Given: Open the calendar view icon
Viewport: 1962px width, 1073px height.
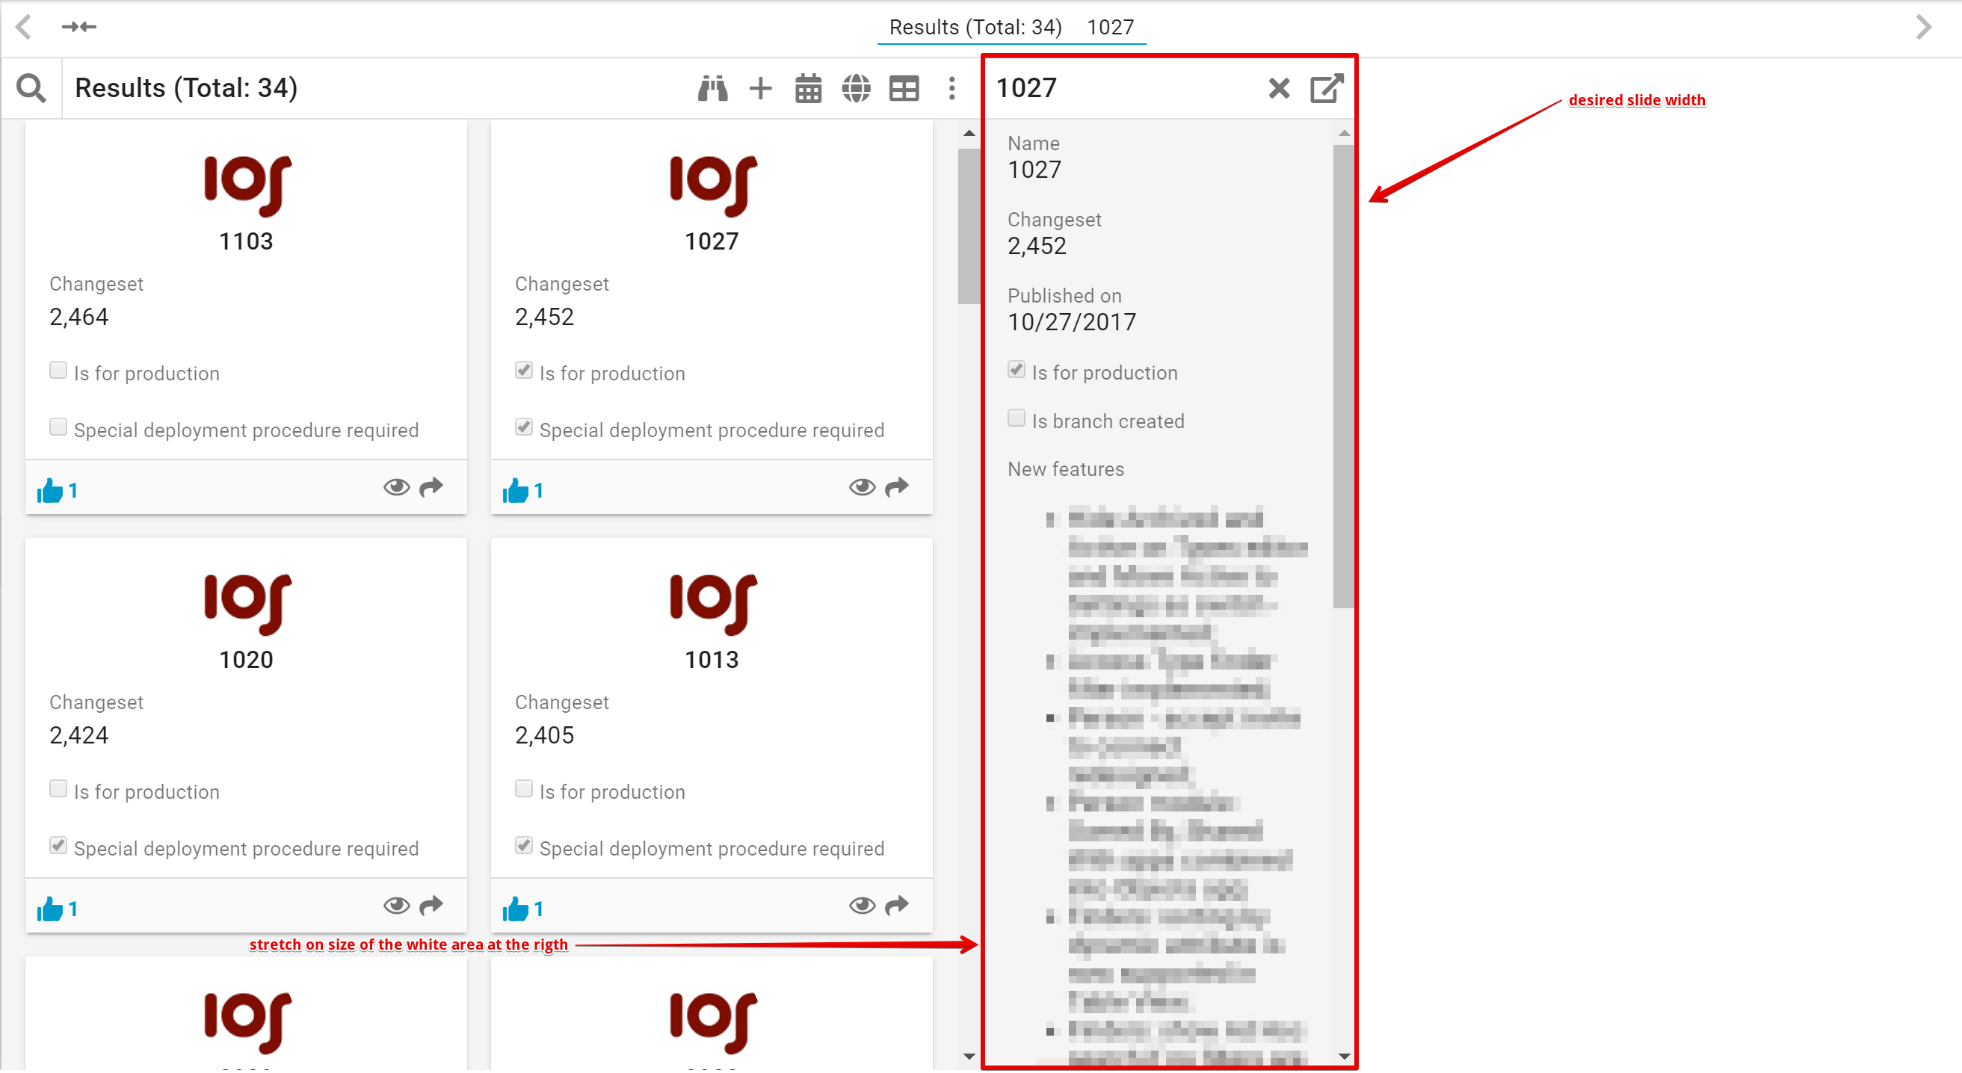Looking at the screenshot, I should 808,89.
